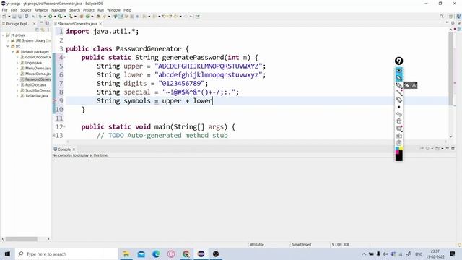Open the New button dropdown arrow

tap(9, 17)
